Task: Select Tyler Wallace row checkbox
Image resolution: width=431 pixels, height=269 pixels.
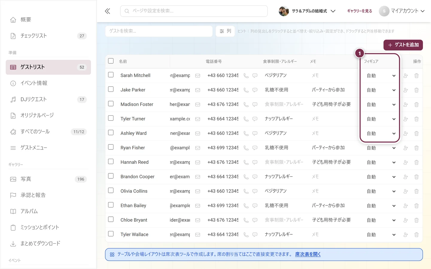Action: tap(111, 234)
